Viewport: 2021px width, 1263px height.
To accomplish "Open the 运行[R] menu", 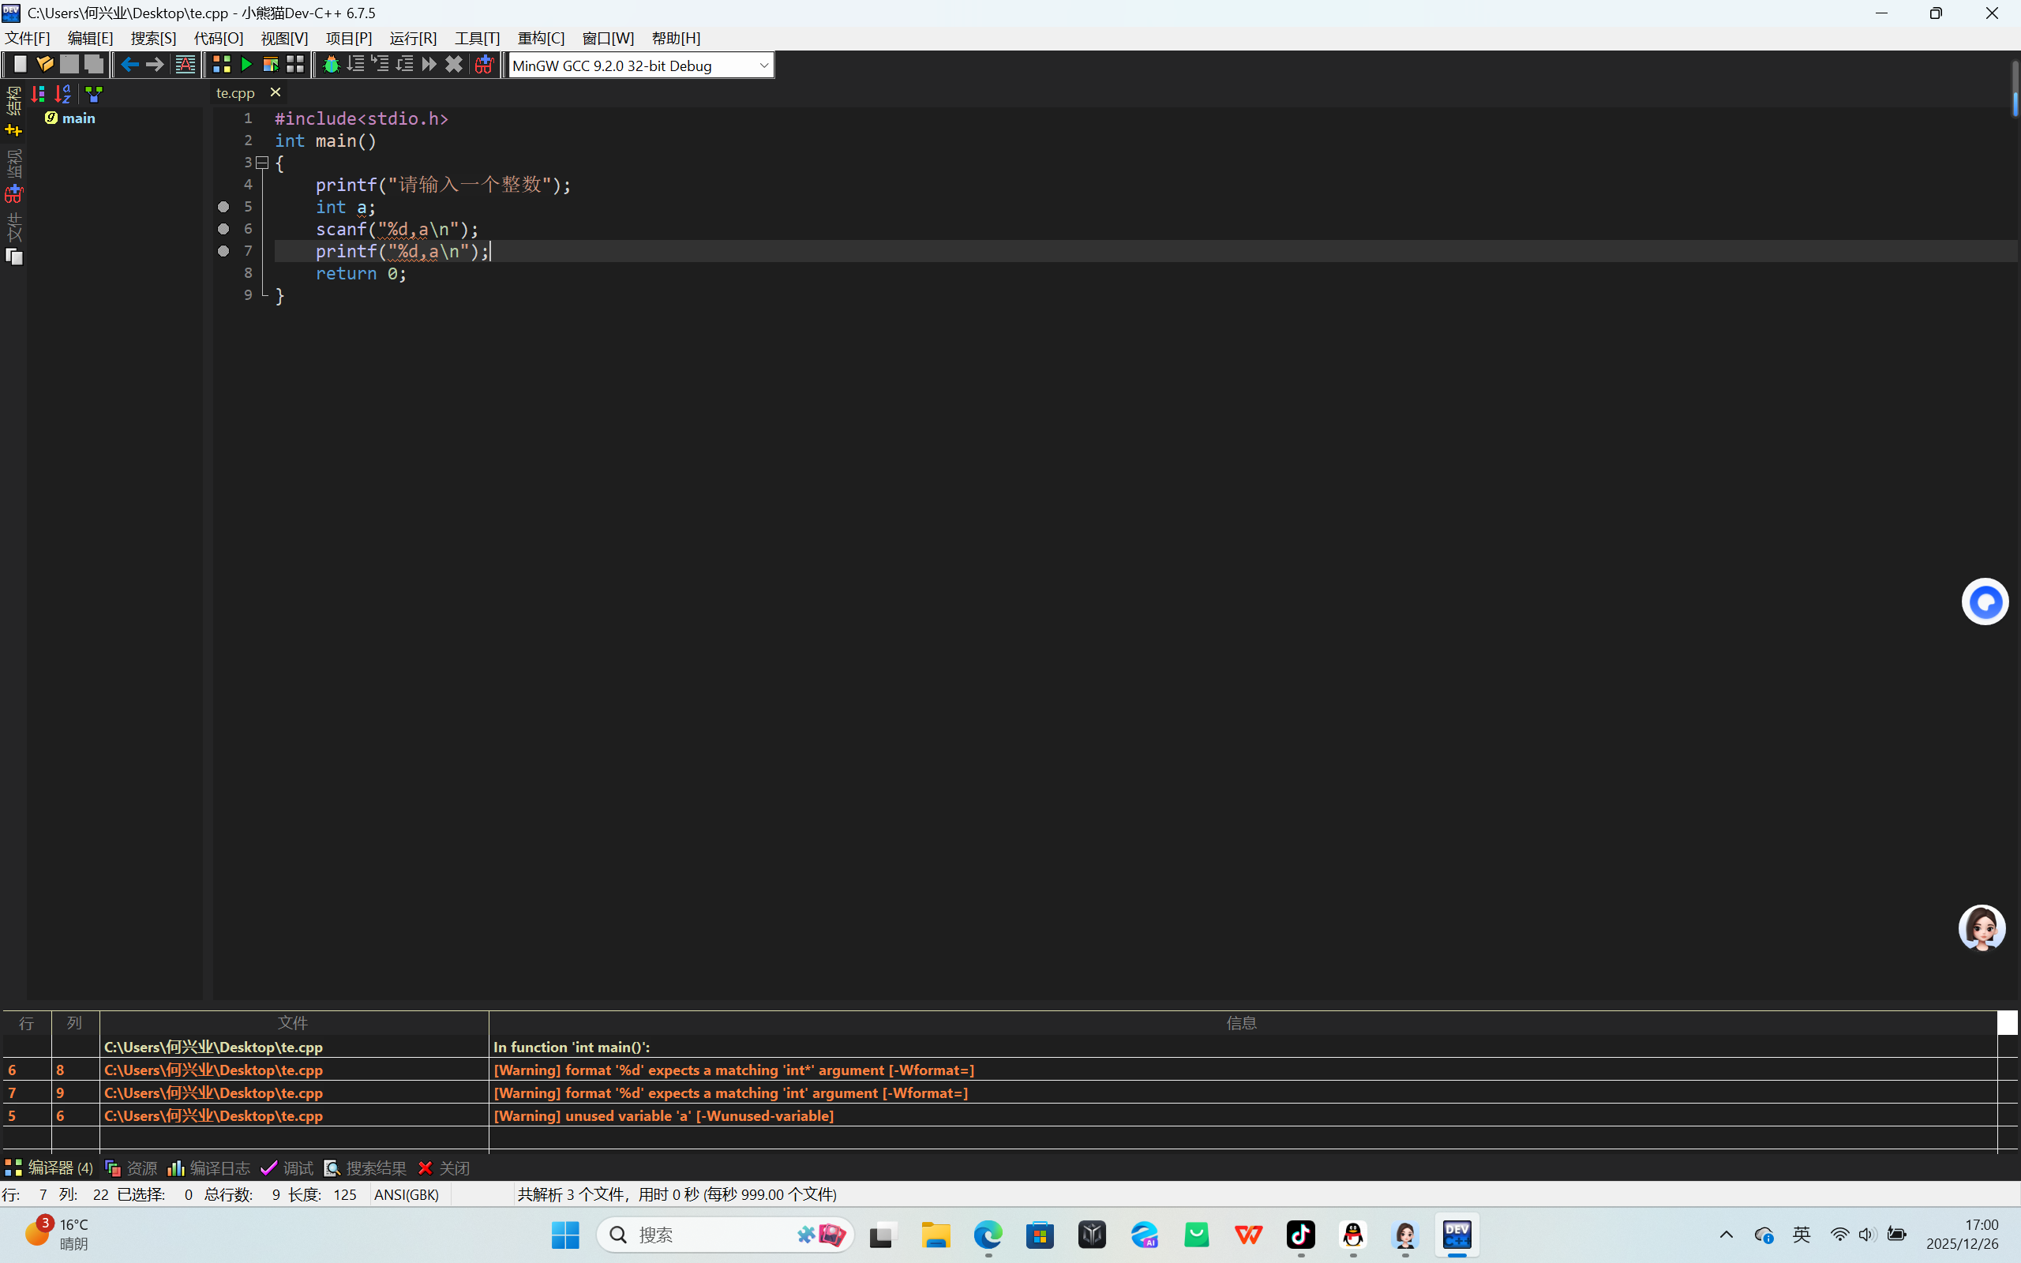I will point(413,39).
